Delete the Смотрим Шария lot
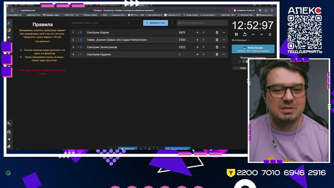The image size is (334, 188). coord(217,32)
